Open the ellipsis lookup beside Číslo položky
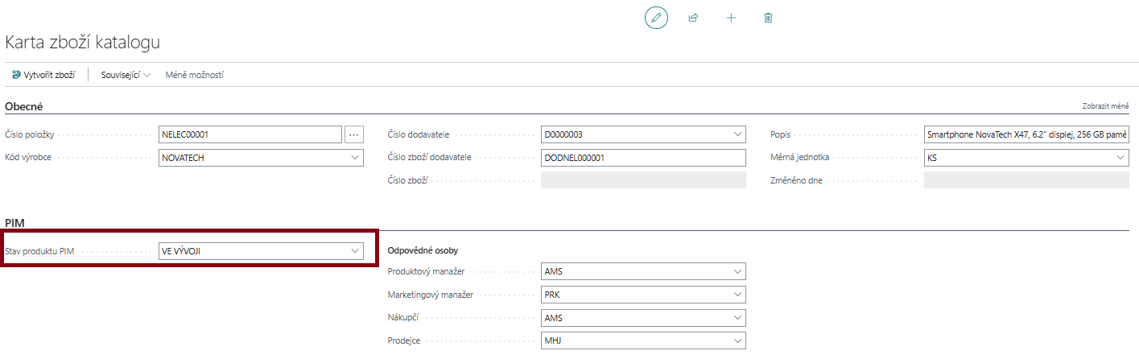The width and height of the screenshot is (1139, 359). tap(354, 134)
